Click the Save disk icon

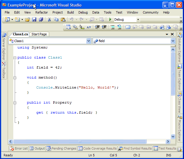point(34,19)
